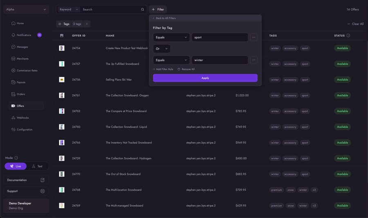Open the first Equals operator dropdown
Viewport: 368px width, 218px height.
[171, 37]
